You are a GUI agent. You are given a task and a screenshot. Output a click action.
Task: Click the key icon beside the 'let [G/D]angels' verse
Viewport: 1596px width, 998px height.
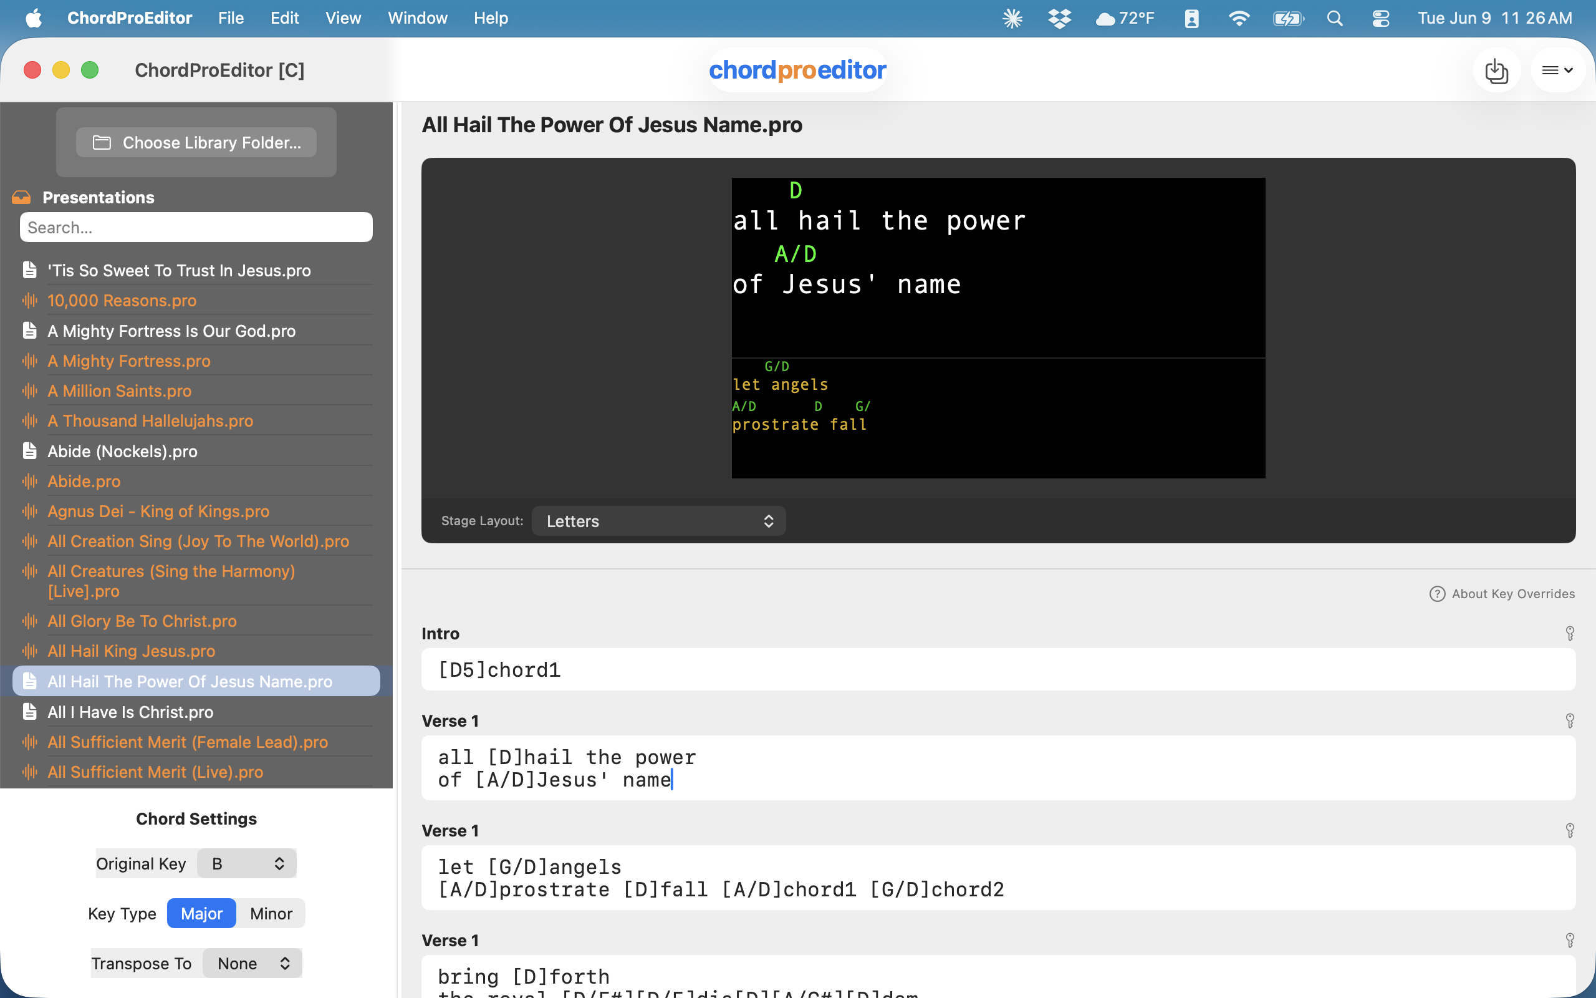point(1570,830)
